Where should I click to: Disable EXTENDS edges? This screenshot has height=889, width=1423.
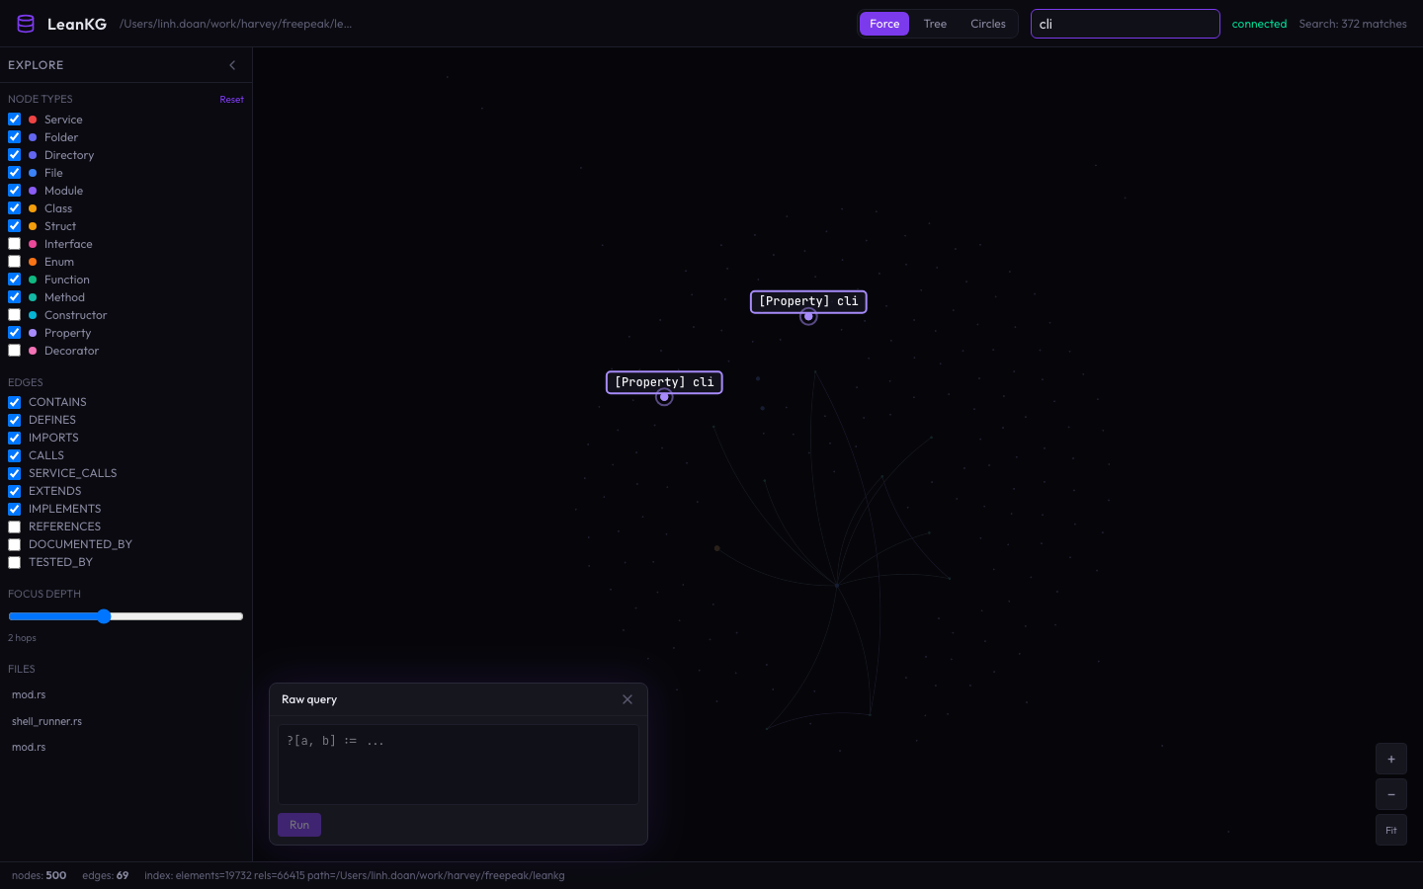coord(14,491)
